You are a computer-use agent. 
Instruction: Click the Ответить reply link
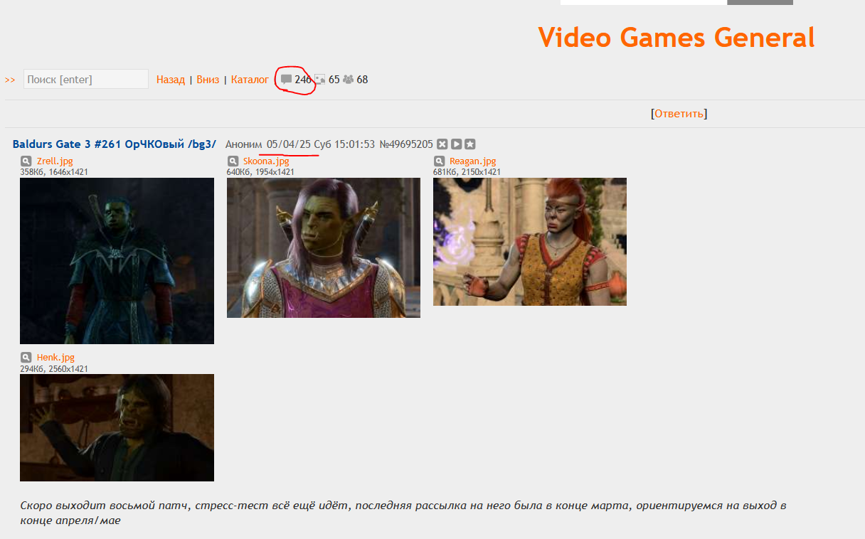point(679,114)
